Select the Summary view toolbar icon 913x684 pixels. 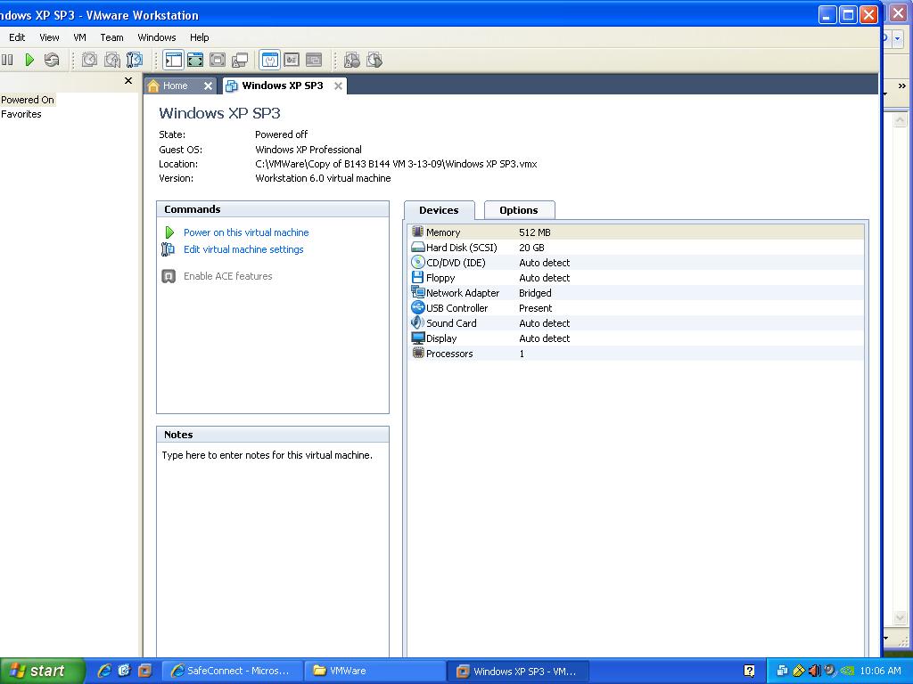pos(269,60)
